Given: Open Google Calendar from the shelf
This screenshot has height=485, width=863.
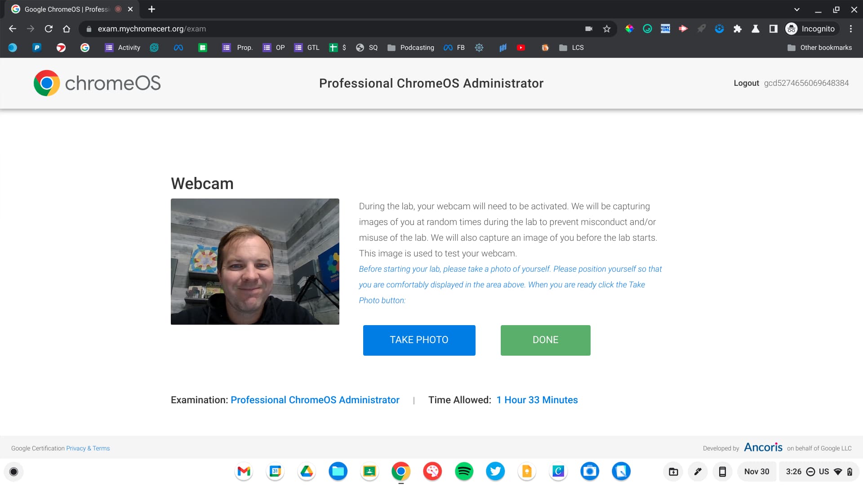Looking at the screenshot, I should pos(275,472).
